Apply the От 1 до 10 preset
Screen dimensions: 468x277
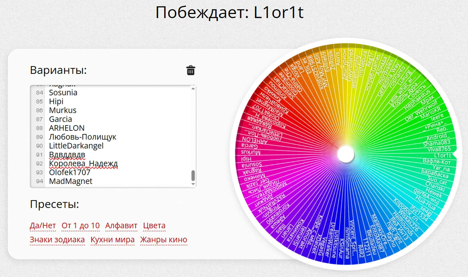point(81,225)
